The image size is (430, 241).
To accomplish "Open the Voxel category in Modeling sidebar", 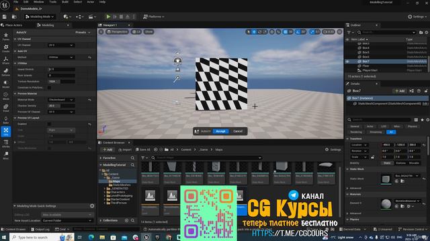I will click(x=6, y=108).
